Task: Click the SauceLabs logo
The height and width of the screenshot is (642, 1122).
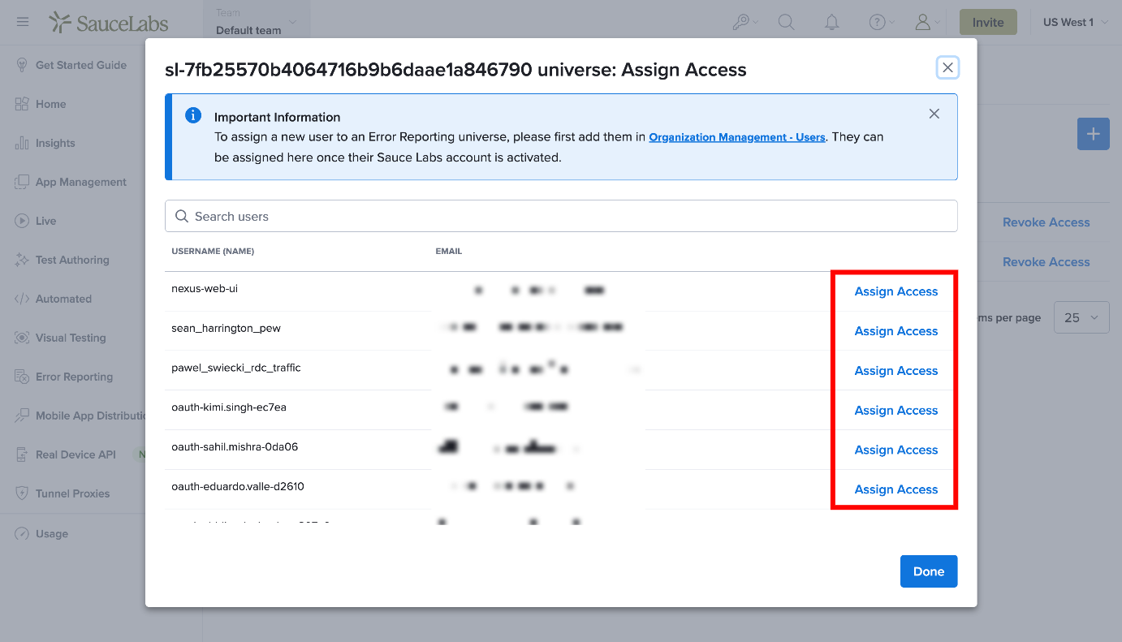Action: tap(109, 23)
